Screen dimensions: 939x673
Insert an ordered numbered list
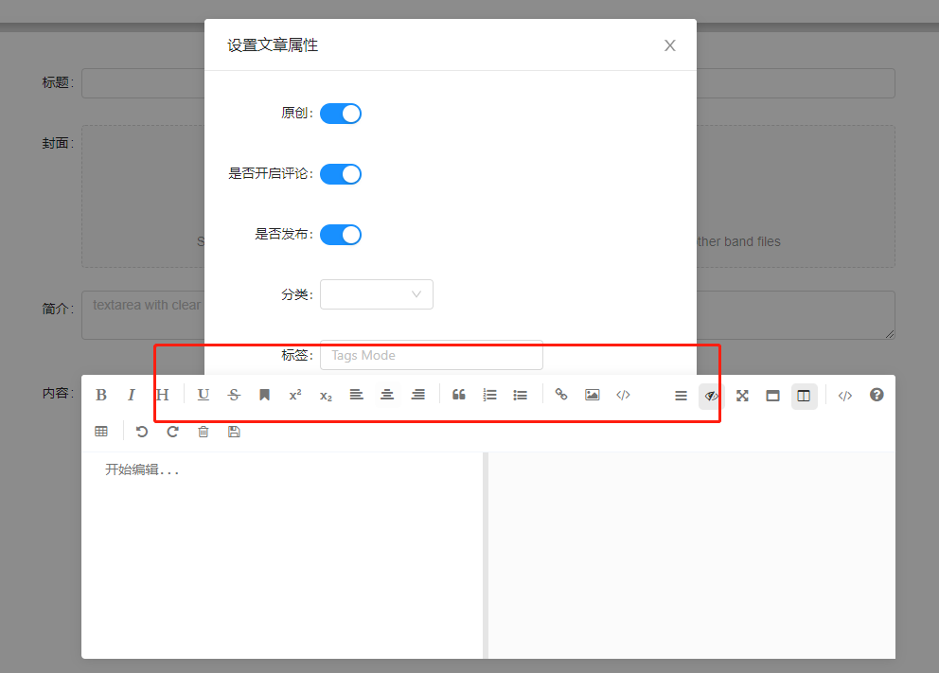(490, 395)
